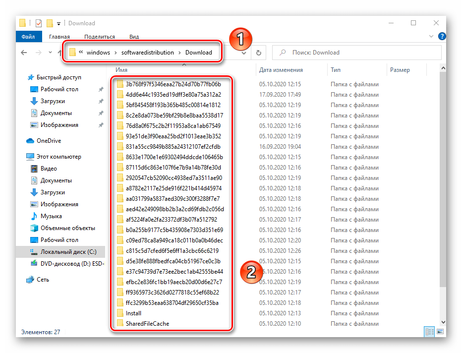Click the Properties icon in quick access toolbar
The height and width of the screenshot is (353, 462).
tap(39, 23)
